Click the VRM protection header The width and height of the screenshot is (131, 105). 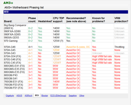[x=121, y=20]
